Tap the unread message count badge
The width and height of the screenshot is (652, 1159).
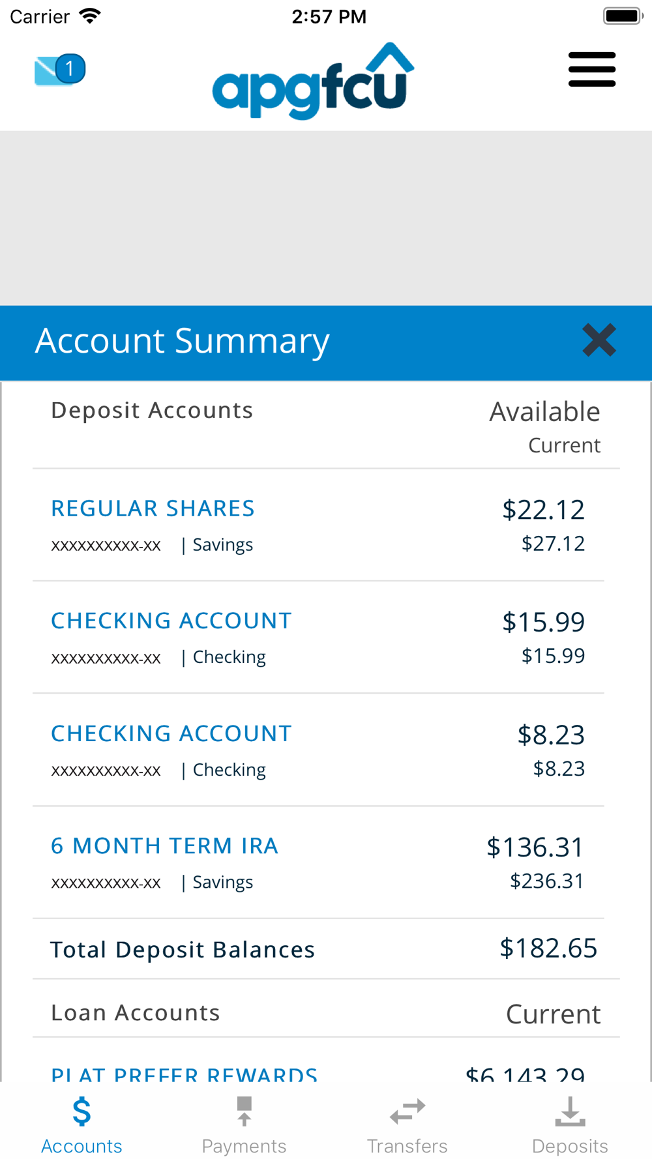pos(70,68)
